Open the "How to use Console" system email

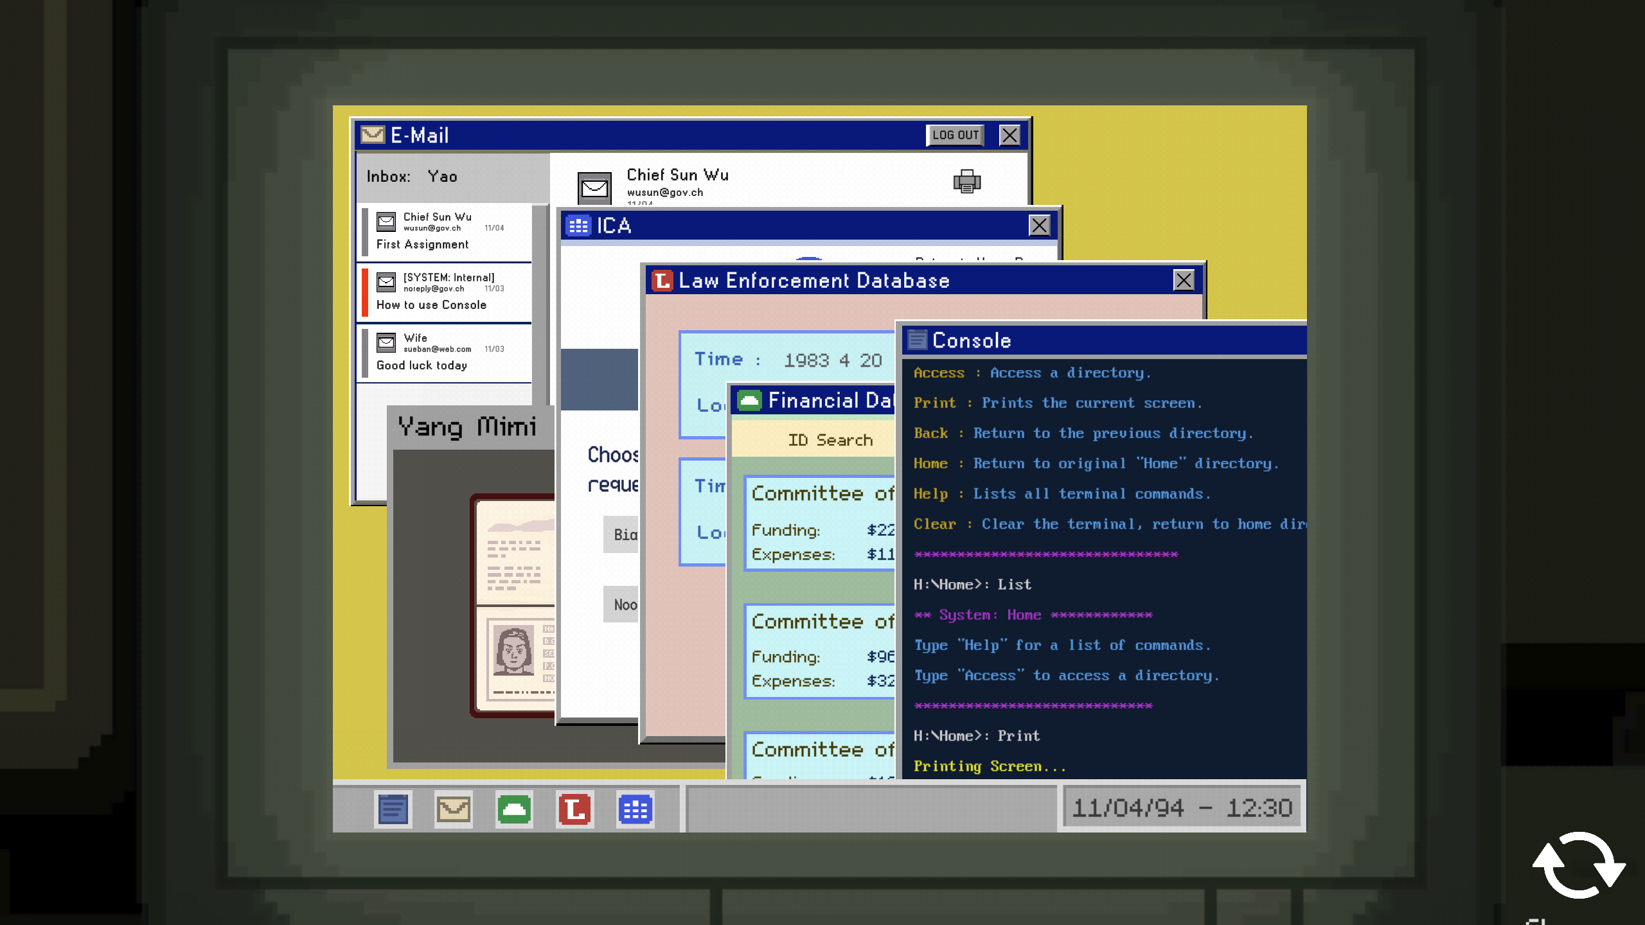point(445,292)
